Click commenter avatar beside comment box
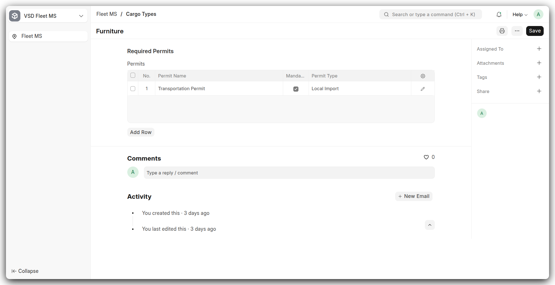The height and width of the screenshot is (285, 555). [x=133, y=172]
